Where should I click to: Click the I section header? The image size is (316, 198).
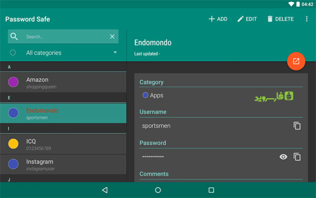click(x=8, y=129)
